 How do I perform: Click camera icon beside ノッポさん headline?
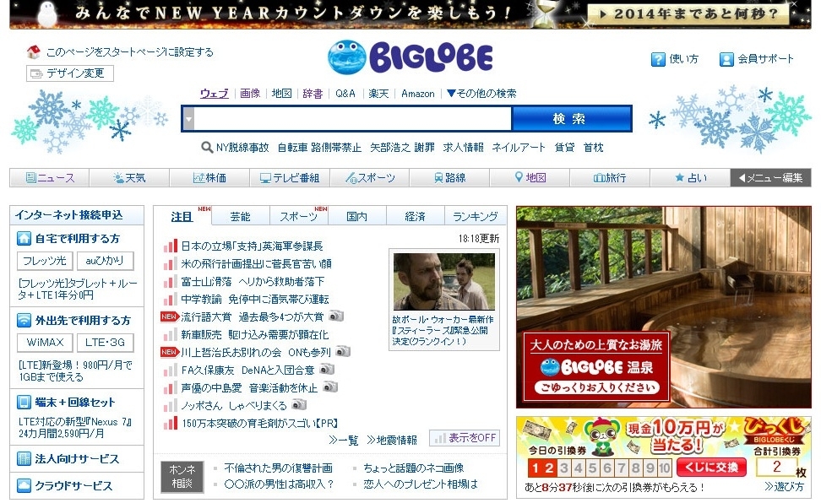click(x=299, y=404)
